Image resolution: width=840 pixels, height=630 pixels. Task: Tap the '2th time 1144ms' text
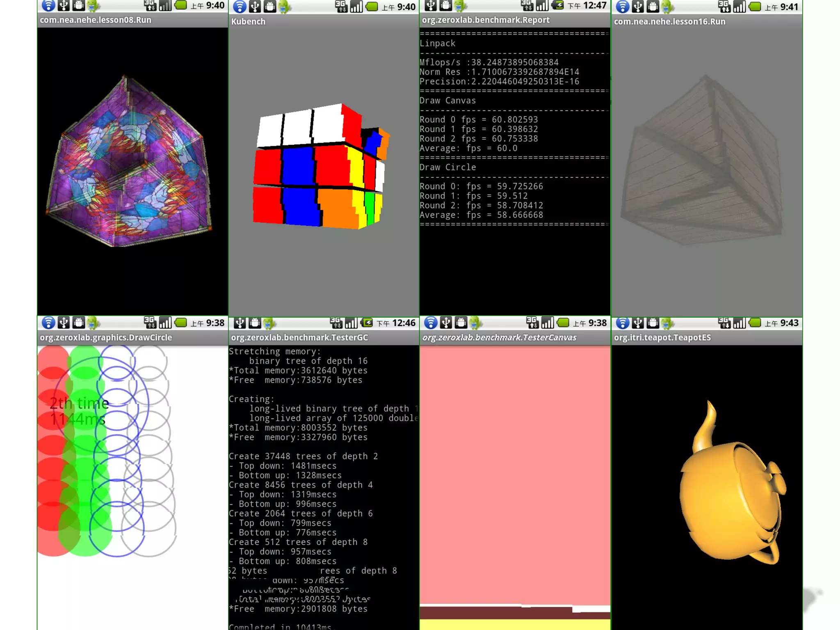coord(79,411)
